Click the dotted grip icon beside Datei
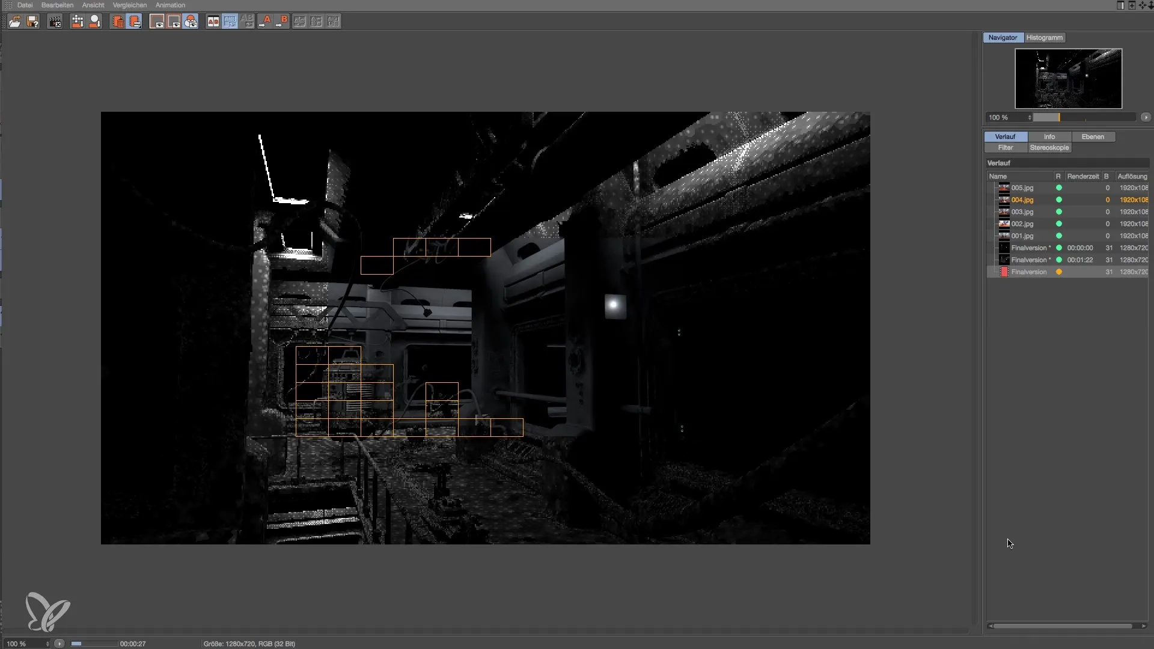This screenshot has height=649, width=1154. pyautogui.click(x=8, y=5)
